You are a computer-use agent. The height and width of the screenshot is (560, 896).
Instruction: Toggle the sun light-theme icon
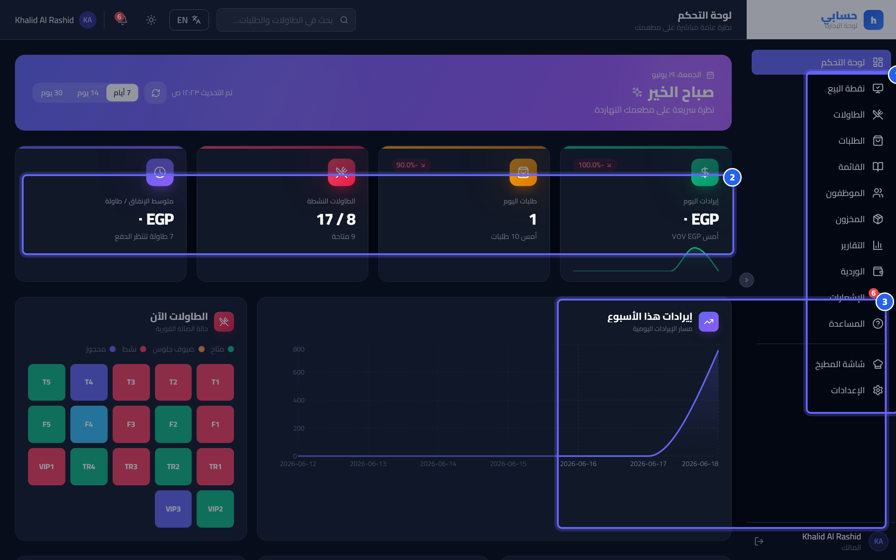151,20
